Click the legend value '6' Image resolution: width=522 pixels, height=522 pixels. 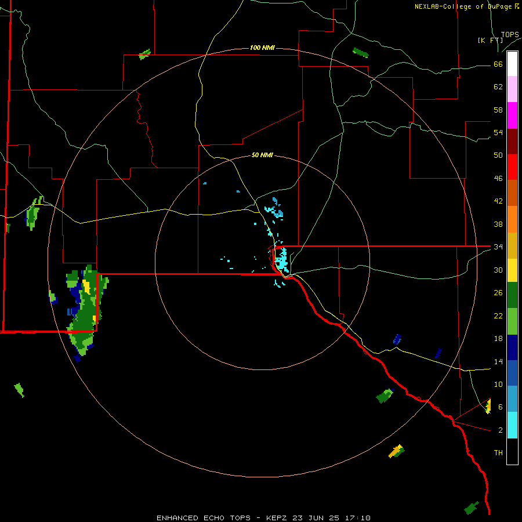[x=500, y=407]
